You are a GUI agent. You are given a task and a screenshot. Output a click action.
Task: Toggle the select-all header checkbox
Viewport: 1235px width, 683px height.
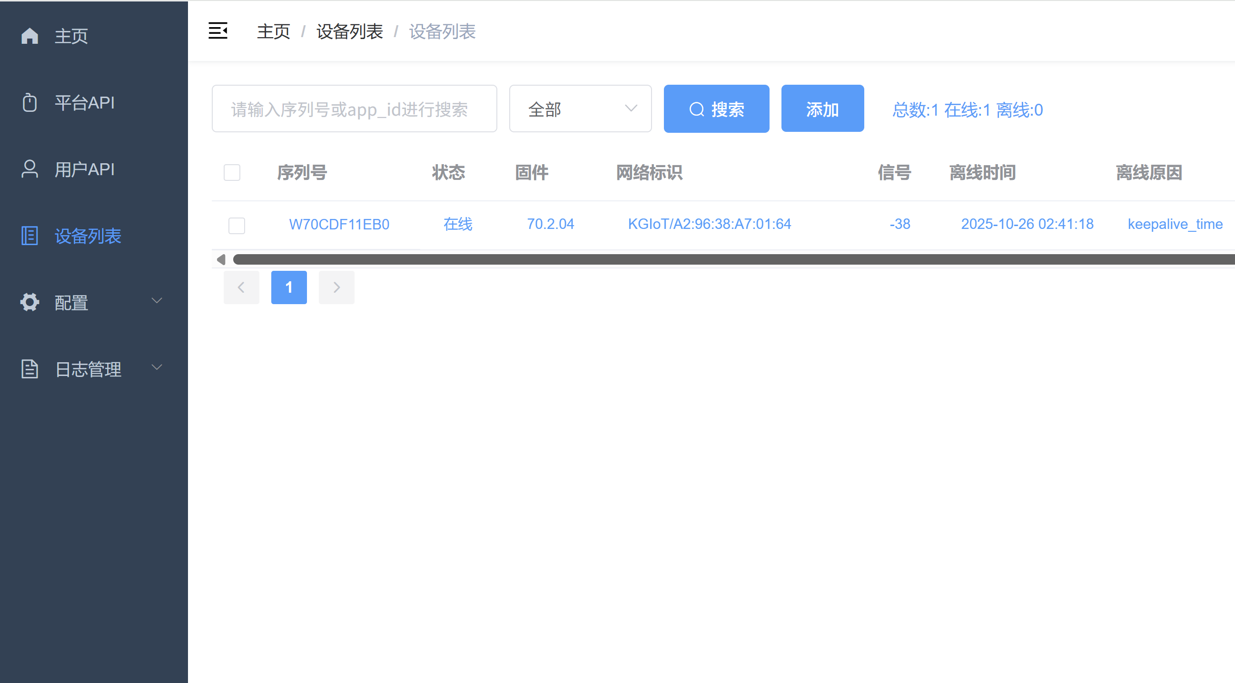[232, 173]
